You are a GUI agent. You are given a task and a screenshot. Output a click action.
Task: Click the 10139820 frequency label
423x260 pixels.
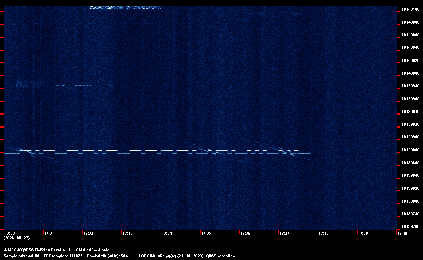(410, 188)
